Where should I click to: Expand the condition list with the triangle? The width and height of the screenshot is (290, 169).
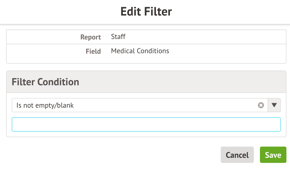[x=274, y=105]
